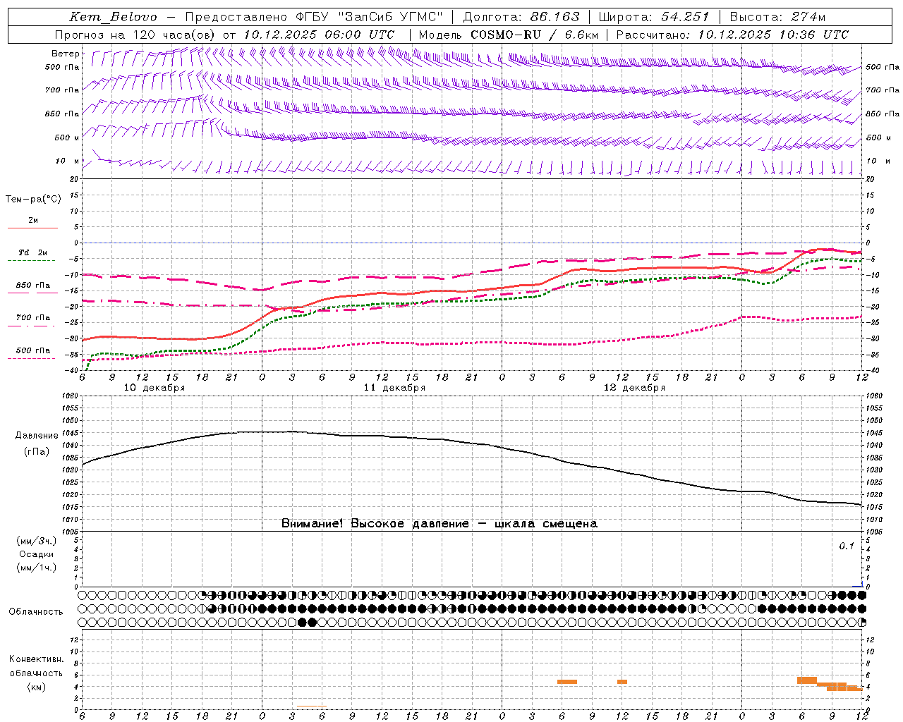Click the Долгота: 86.163 value

pos(521,17)
